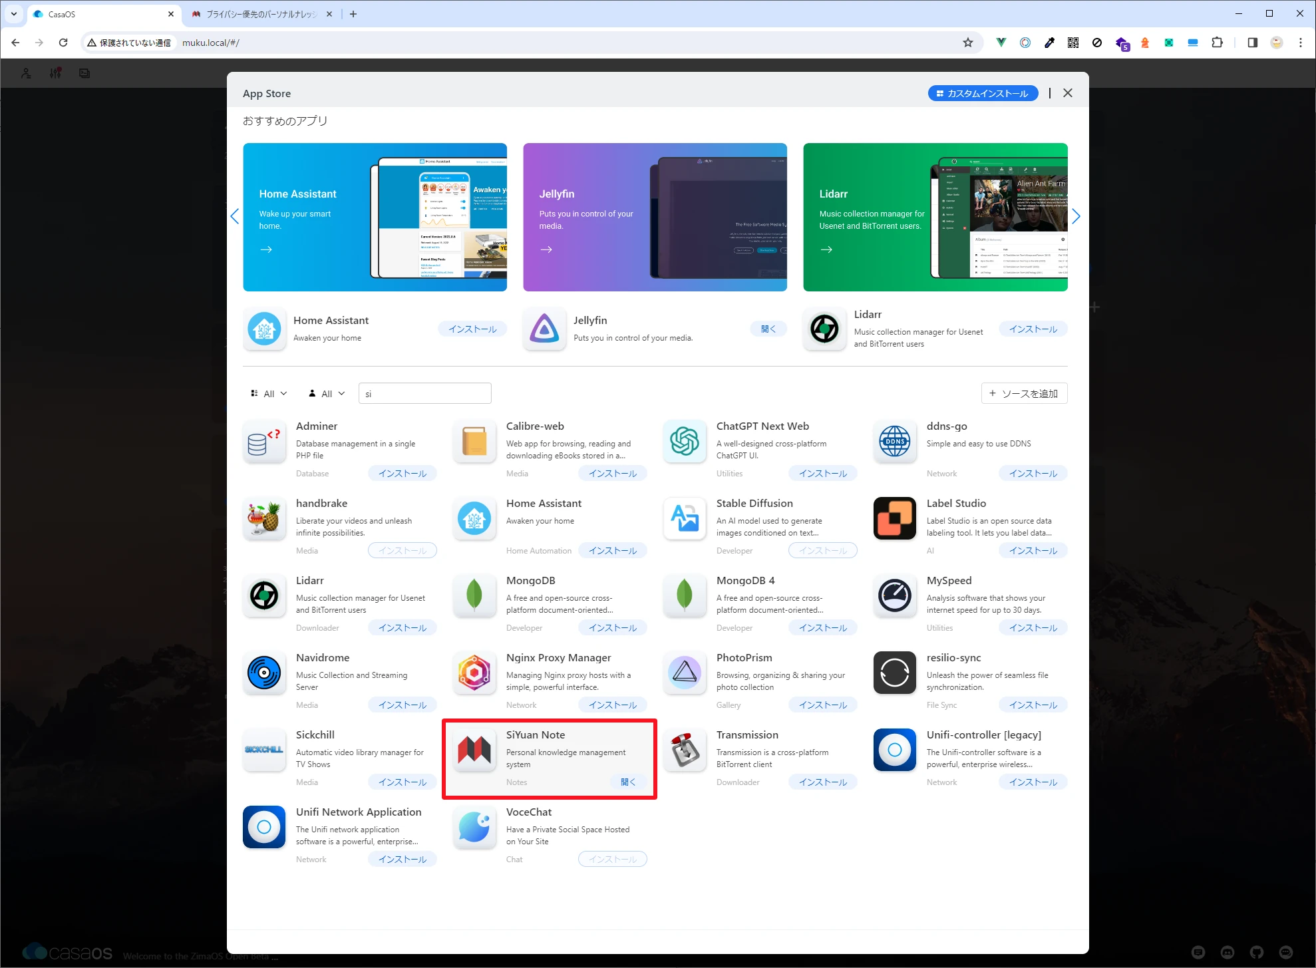Click the Transmission app icon
Screen dimensions: 1316x968
685,750
